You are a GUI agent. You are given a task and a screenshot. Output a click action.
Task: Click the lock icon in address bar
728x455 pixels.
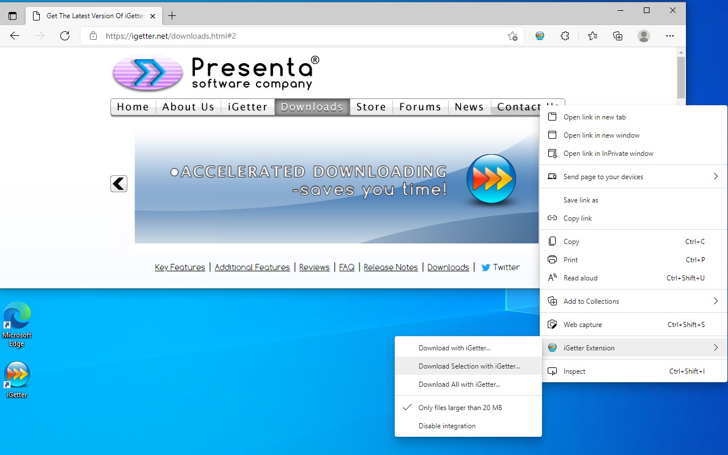click(x=93, y=36)
